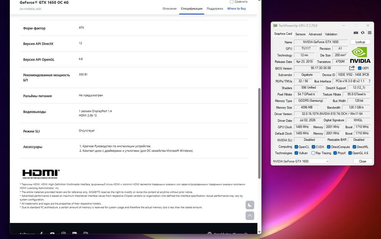Click the GeForce GTX 1650 OC 4G title
The height and width of the screenshot is (239, 381).
[44, 2]
